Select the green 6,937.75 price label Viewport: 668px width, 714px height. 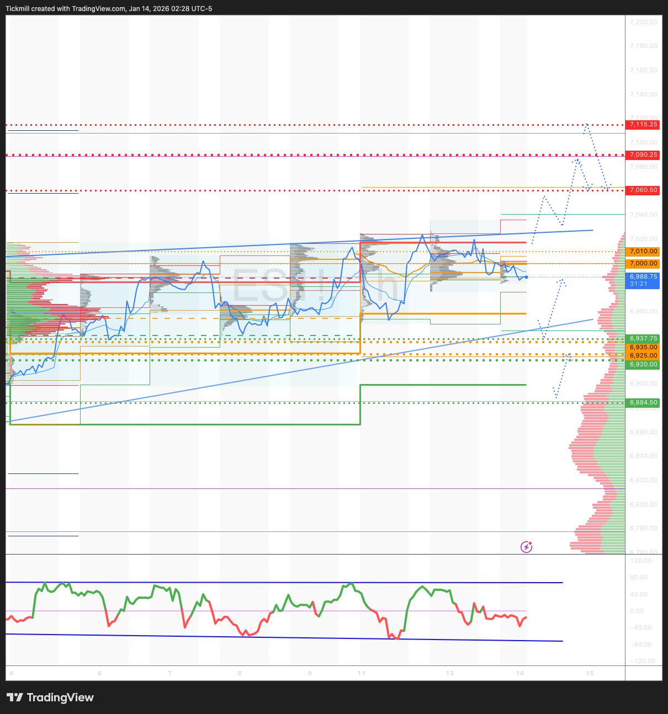tap(643, 339)
